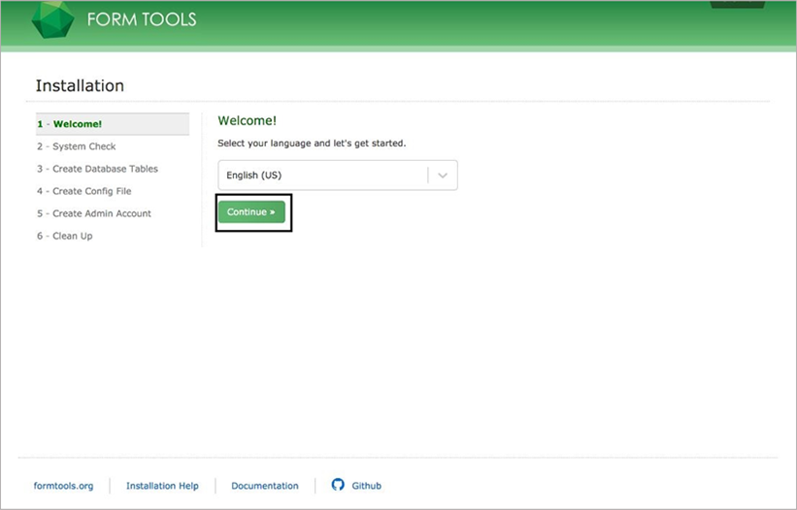This screenshot has height=510, width=797.
Task: Select step 3 - Create Database Tables
Action: coord(97,169)
